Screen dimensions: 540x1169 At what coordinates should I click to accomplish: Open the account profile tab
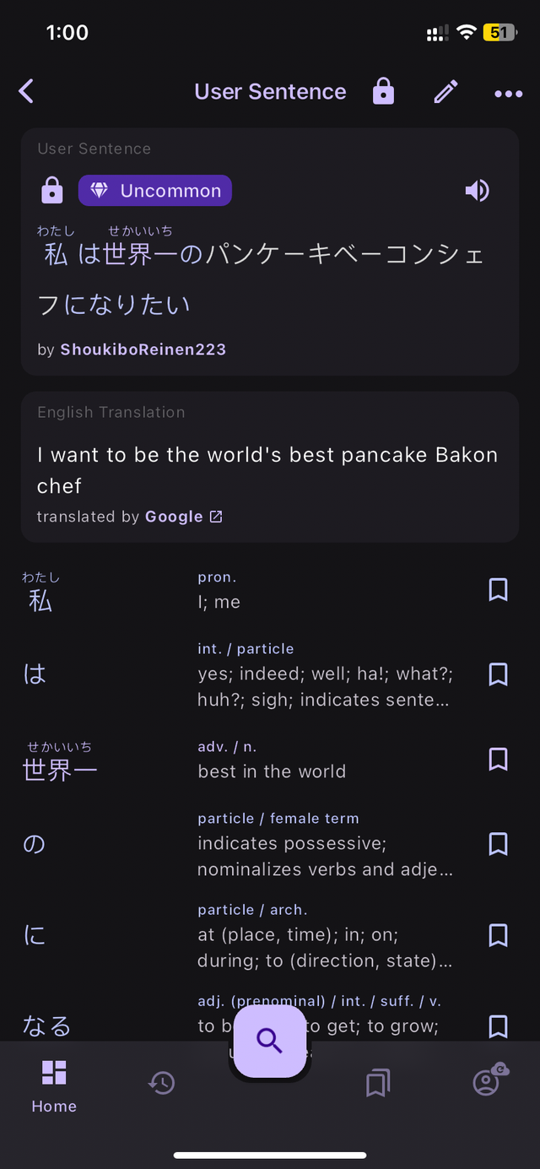pos(486,1081)
